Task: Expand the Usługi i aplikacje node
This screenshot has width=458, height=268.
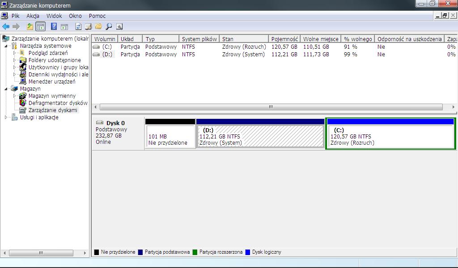Action: [6, 117]
